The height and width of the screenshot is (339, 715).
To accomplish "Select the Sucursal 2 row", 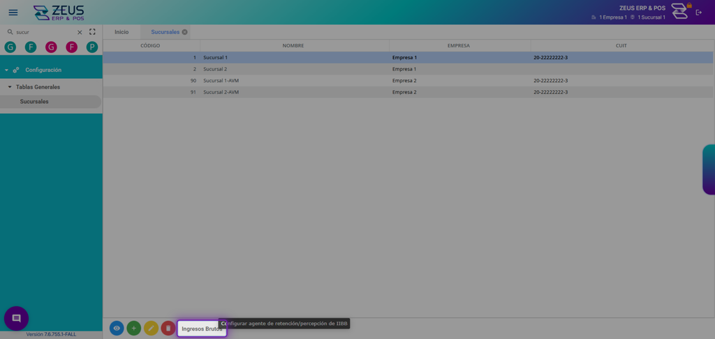I will click(x=408, y=69).
